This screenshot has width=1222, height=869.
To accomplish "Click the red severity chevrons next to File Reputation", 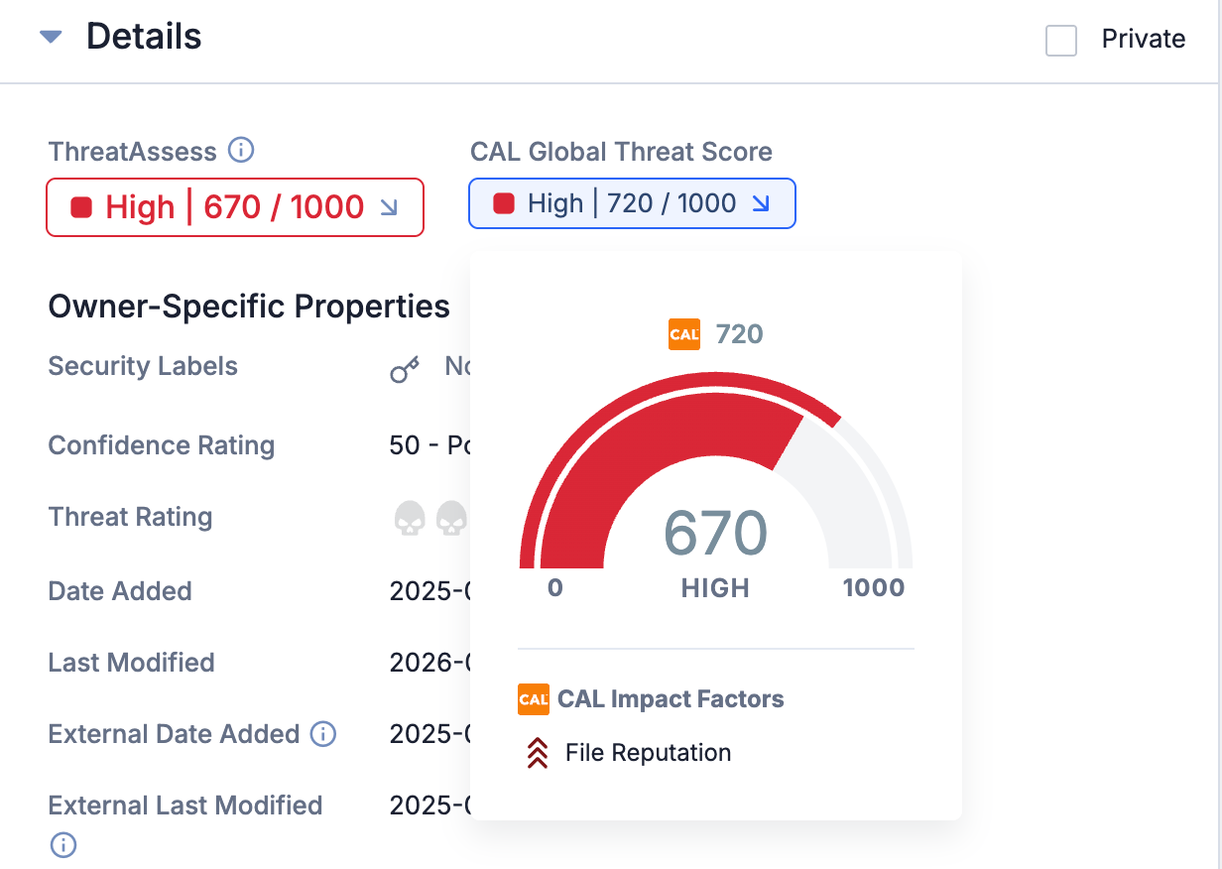I will (537, 753).
